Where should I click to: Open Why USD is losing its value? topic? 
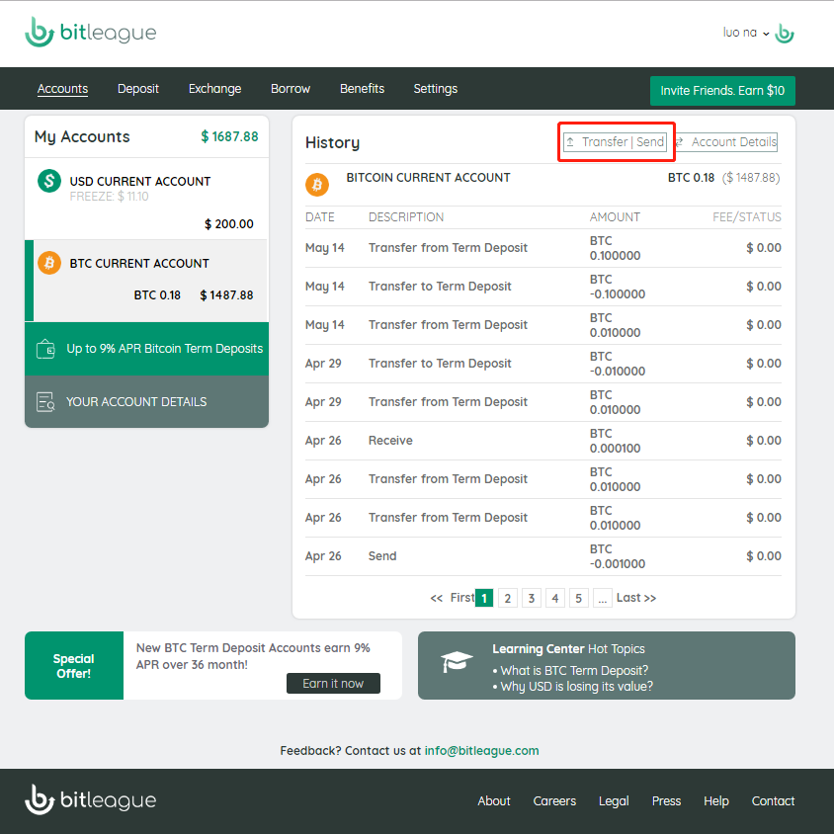coord(576,686)
